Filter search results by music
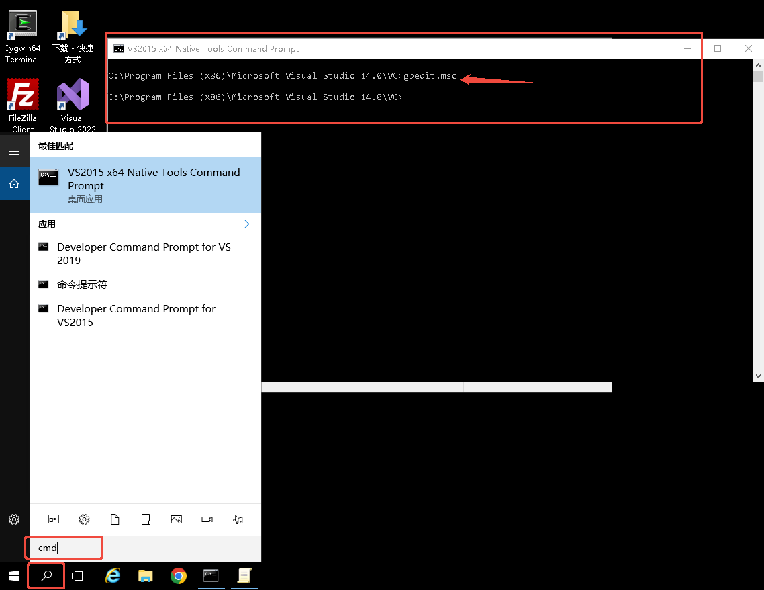 tap(238, 519)
